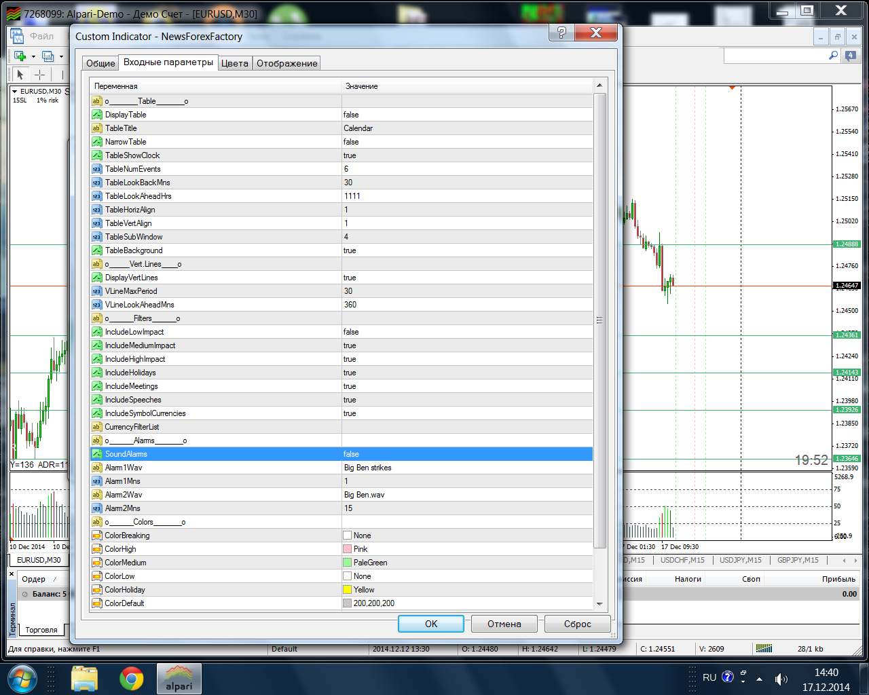Viewport: 869px width, 695px height.
Task: Click the alpari taskbar icon
Action: pos(179,679)
